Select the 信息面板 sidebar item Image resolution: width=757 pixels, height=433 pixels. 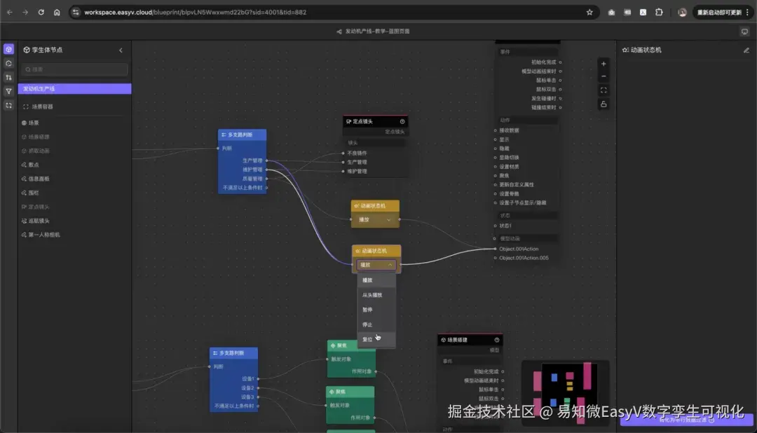coord(39,179)
